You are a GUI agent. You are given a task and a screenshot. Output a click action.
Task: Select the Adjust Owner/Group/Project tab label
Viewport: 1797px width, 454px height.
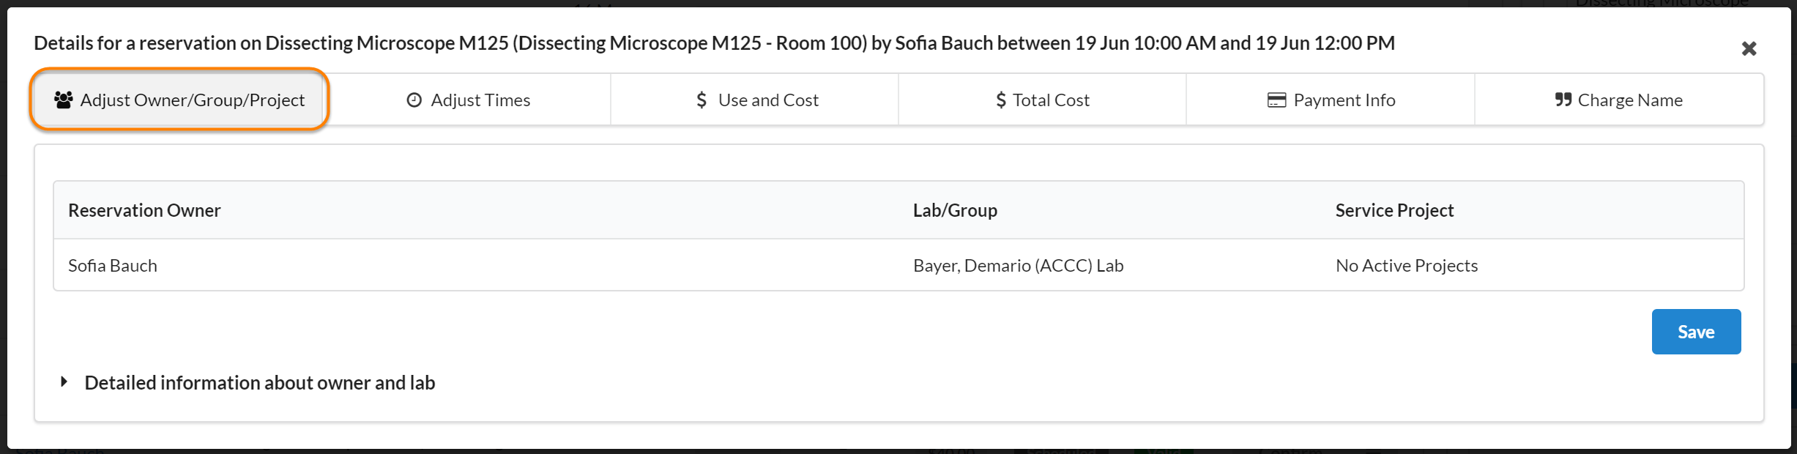click(193, 100)
